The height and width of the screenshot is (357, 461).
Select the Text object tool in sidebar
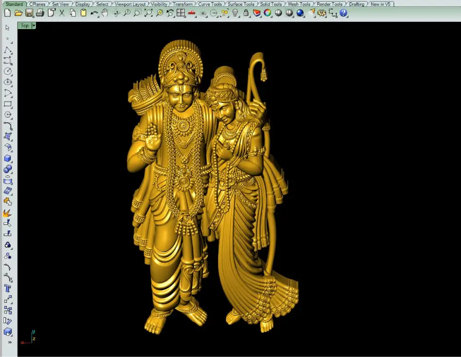[8, 289]
